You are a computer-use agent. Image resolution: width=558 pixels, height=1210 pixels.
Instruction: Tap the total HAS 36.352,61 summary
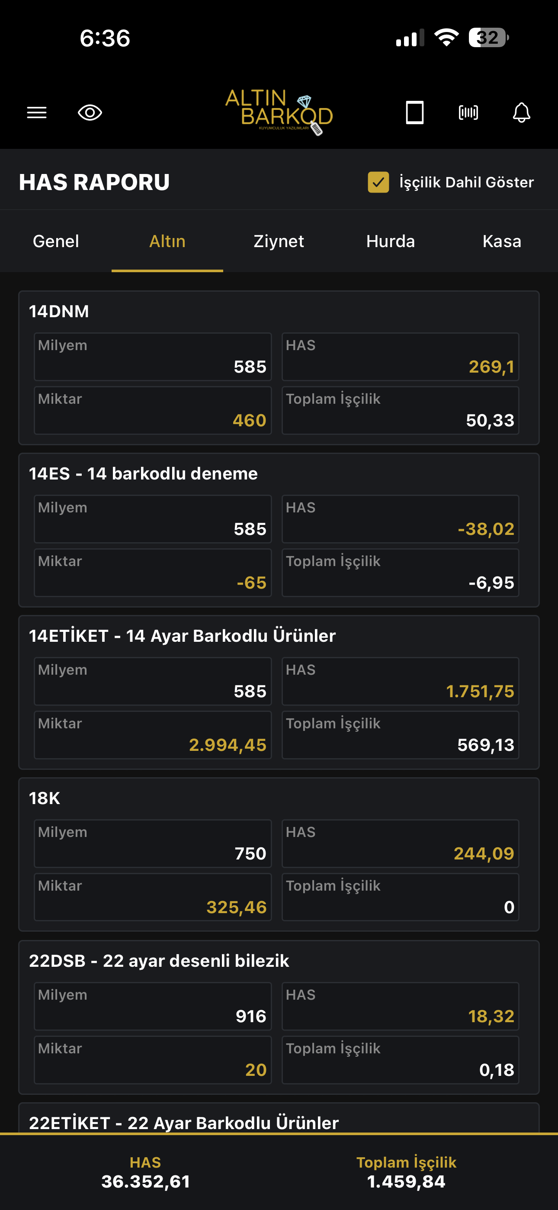click(146, 1172)
